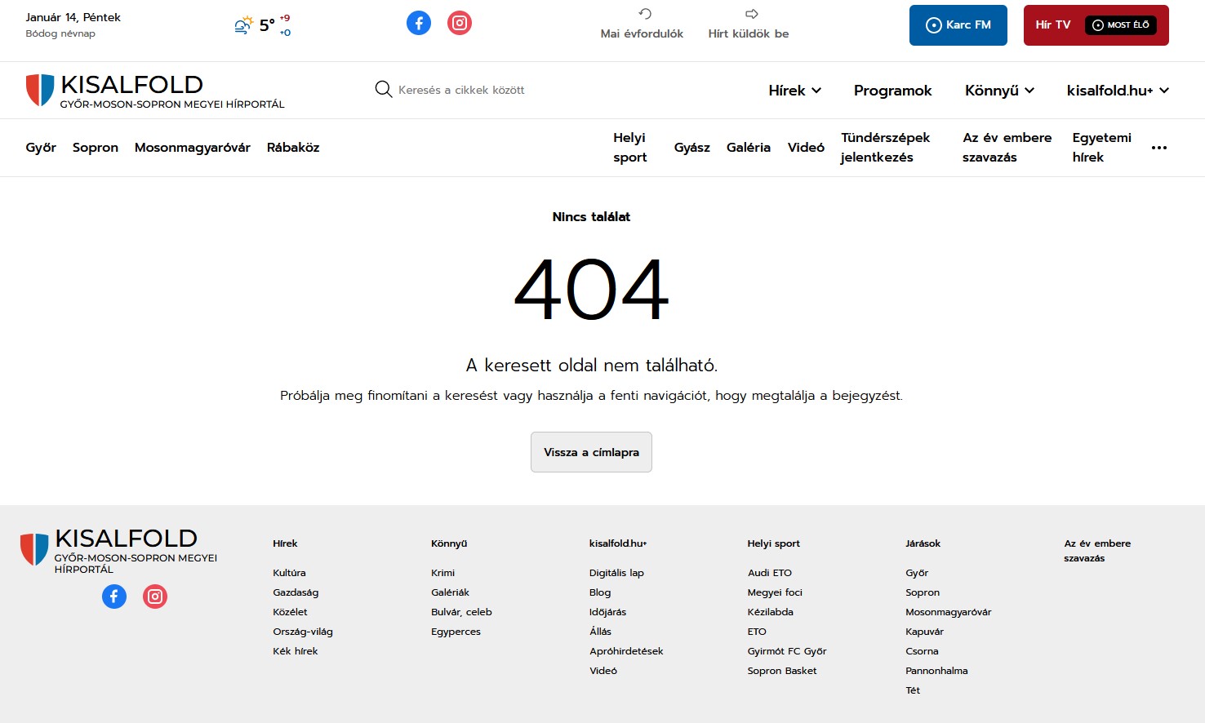Open the Instagram icon in the top header
1205x723 pixels.
(x=460, y=23)
